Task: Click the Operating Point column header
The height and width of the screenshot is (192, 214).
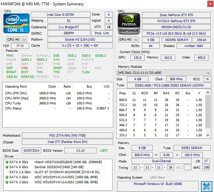Action: coord(20,86)
